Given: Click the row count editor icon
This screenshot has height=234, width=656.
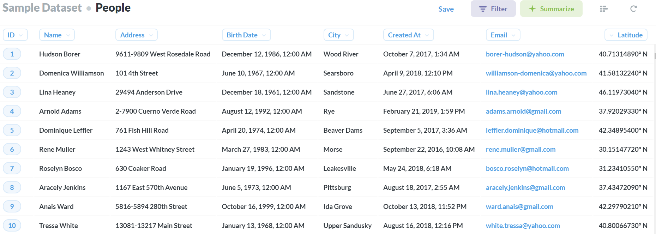Looking at the screenshot, I should 604,9.
